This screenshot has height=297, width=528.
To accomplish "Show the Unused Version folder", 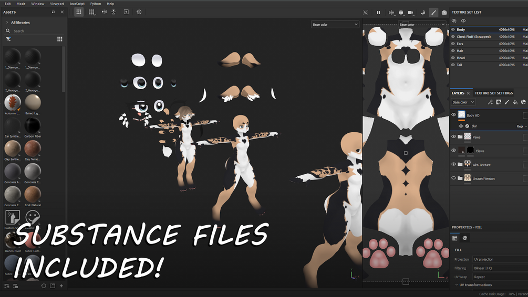I will coord(453,178).
